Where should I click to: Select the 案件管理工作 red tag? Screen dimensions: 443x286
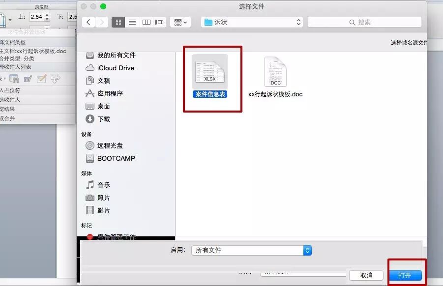click(113, 234)
